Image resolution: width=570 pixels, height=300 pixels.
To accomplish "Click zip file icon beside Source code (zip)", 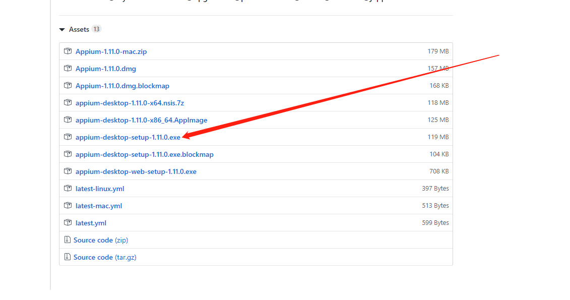I will 67,239.
